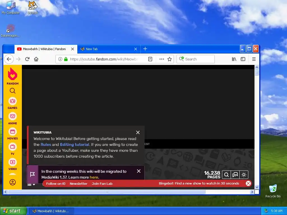Click vertical scrollbar down arrow
This screenshot has width=287, height=215.
[x=257, y=187]
